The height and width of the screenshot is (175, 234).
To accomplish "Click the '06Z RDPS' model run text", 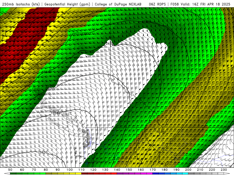I will pyautogui.click(x=157, y=4).
